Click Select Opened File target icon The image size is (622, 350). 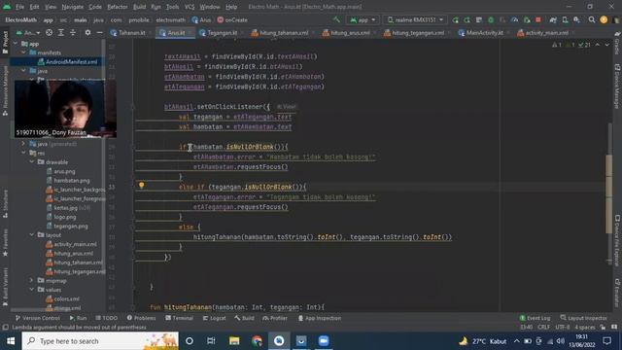[49, 32]
